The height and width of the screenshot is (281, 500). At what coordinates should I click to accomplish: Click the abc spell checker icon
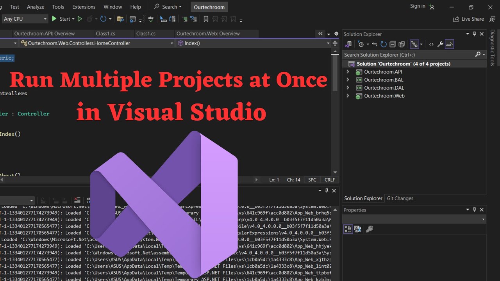(151, 19)
